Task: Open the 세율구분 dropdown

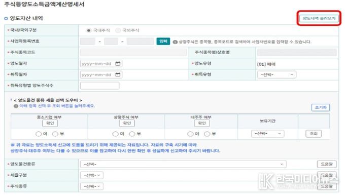Action: click(92, 175)
